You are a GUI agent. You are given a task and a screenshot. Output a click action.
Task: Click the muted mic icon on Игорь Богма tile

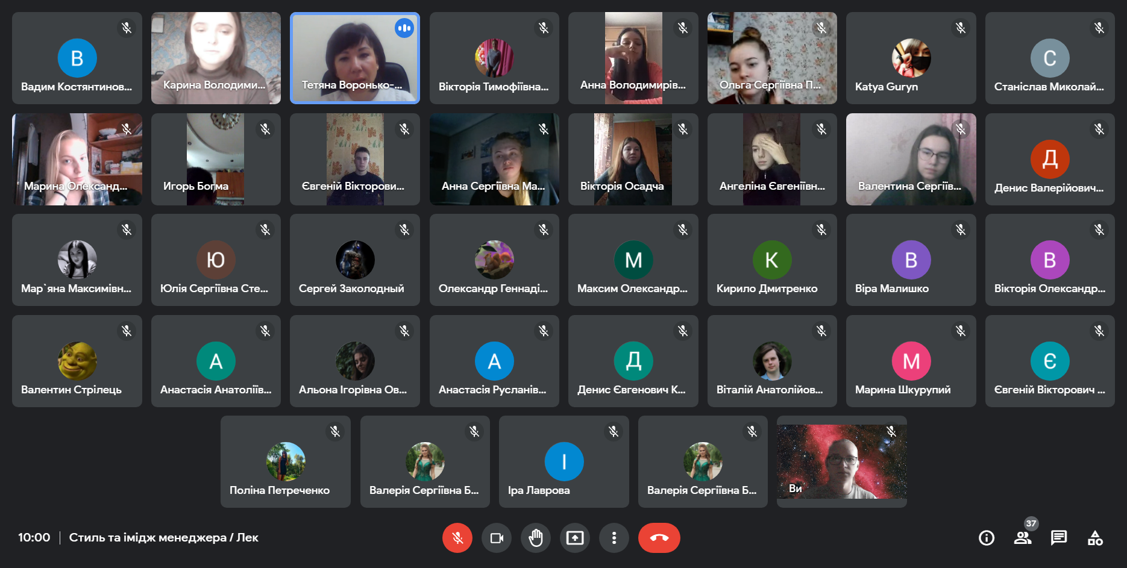click(x=265, y=129)
